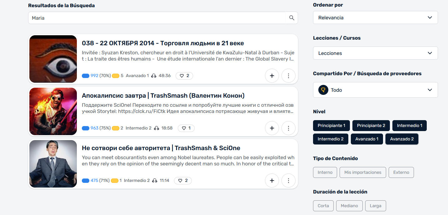
Task: Deselect the Intermedio 2 level filter
Action: (x=331, y=139)
